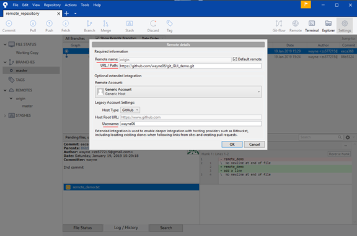Viewport: 357px width, 236px height.
Task: Open the Remote toolbar icon
Action: pyautogui.click(x=296, y=26)
